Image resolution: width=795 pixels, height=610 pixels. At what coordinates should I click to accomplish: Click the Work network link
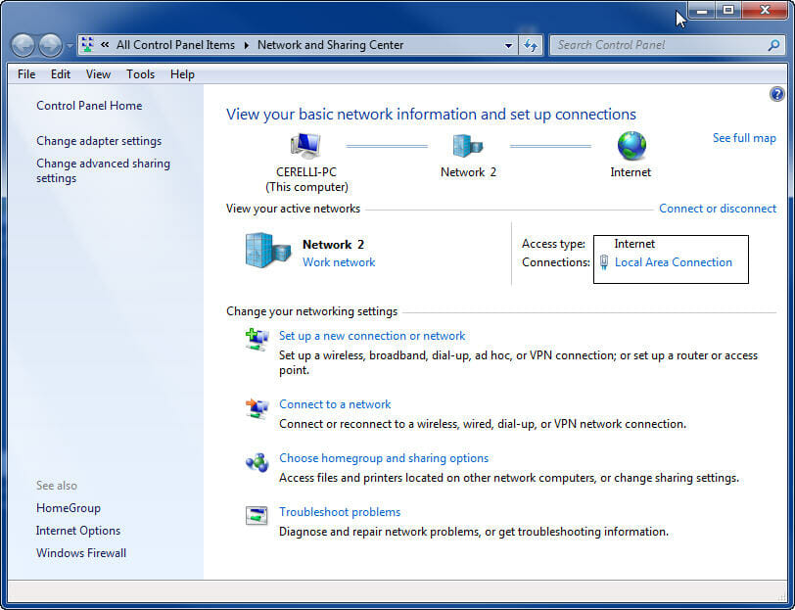click(x=339, y=262)
